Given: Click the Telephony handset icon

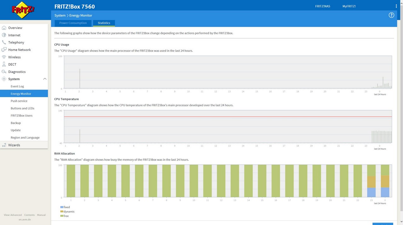Looking at the screenshot, I should pyautogui.click(x=4, y=42).
